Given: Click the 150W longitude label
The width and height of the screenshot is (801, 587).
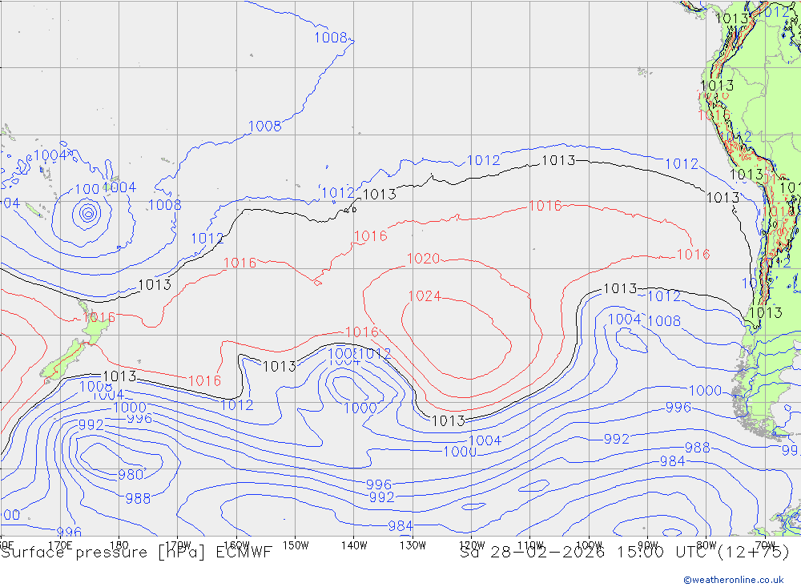Looking at the screenshot, I should tap(296, 545).
